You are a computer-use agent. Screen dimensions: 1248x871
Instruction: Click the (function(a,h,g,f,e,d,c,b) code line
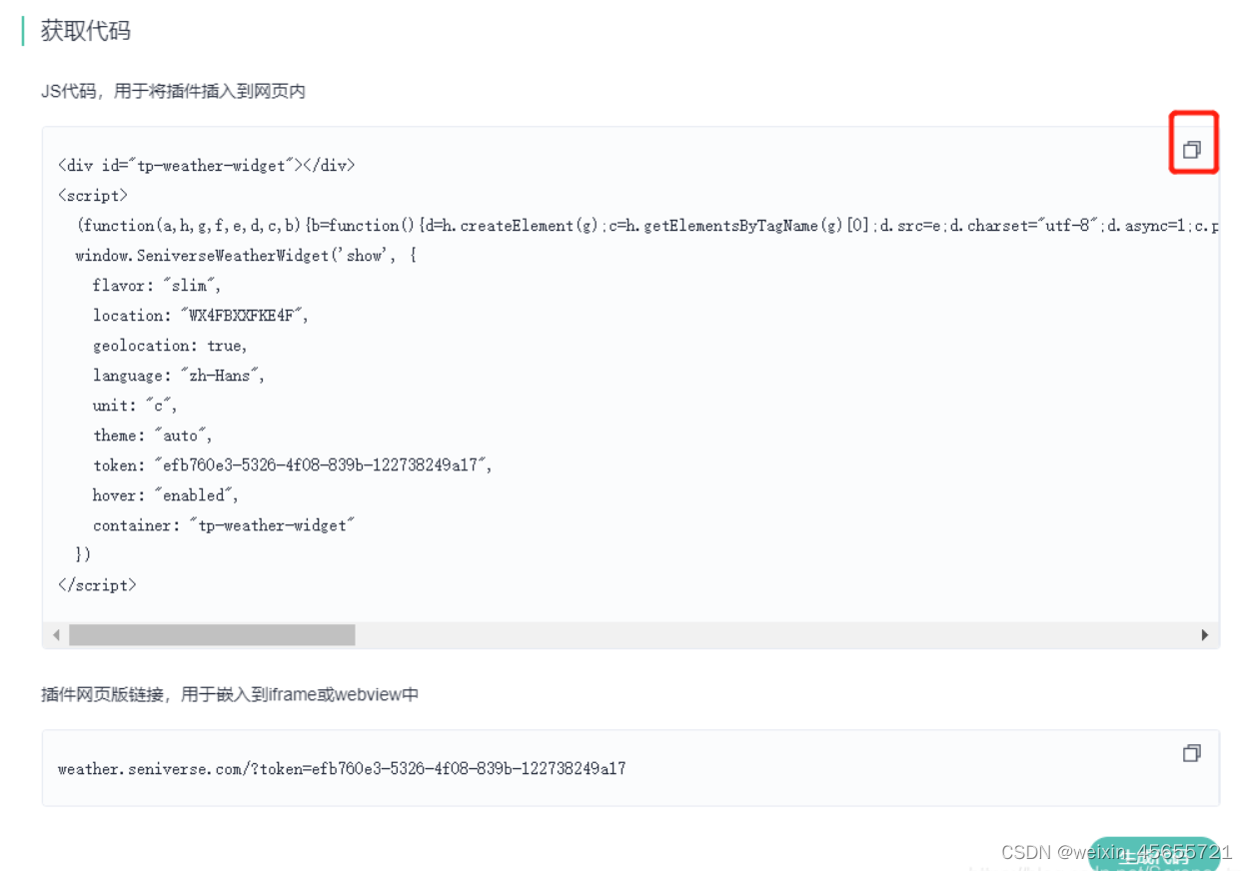pos(647,226)
